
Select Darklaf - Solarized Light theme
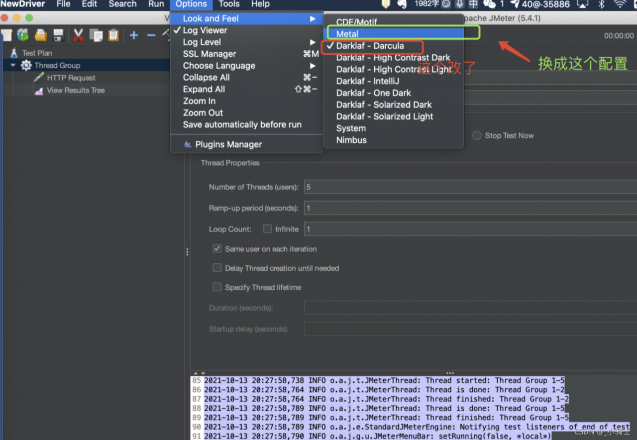[x=394, y=116]
